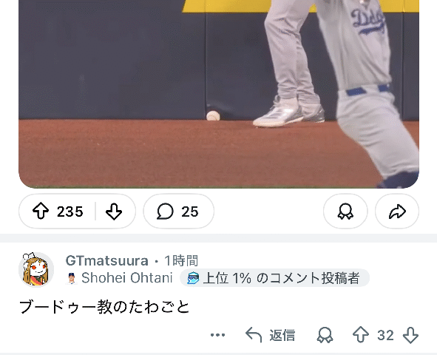The width and height of the screenshot is (437, 355).
Task: Upvote GTmatsuura's comment
Action: (361, 335)
